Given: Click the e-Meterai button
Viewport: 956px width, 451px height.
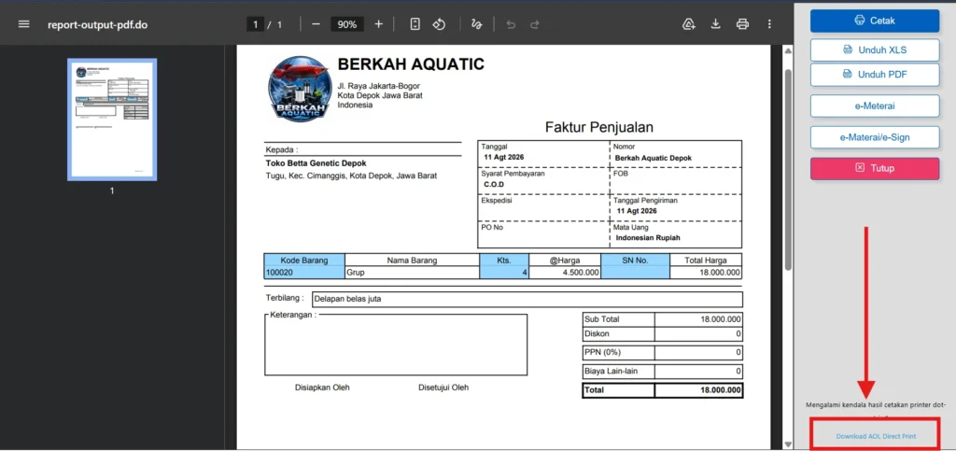Looking at the screenshot, I should click(874, 106).
